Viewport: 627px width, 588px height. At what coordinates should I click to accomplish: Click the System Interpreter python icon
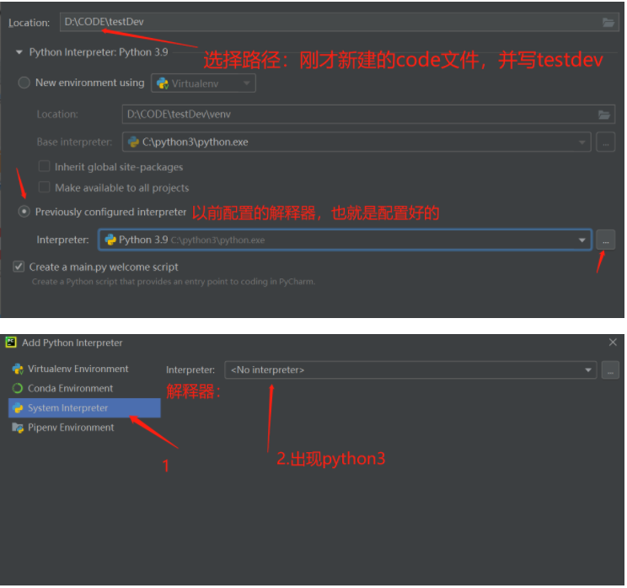[18, 408]
